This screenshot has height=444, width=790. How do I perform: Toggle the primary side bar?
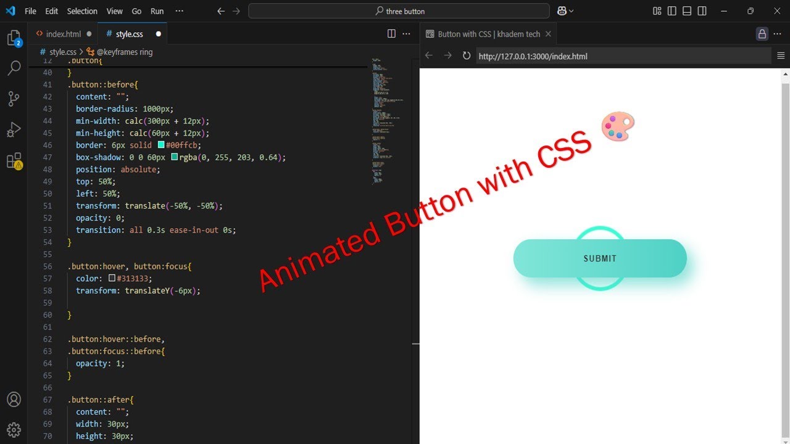(672, 11)
